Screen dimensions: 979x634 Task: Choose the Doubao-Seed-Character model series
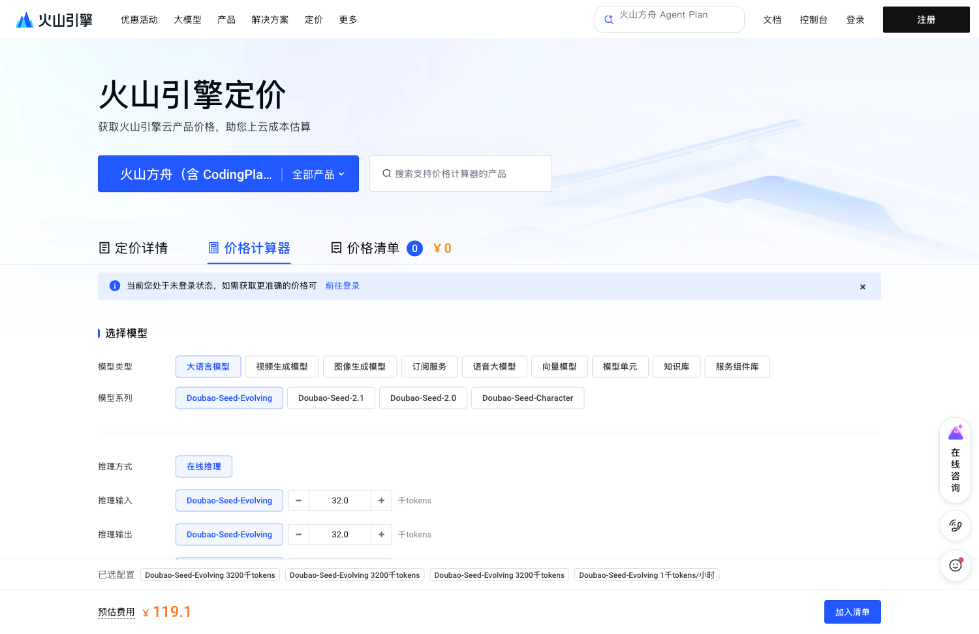point(527,398)
